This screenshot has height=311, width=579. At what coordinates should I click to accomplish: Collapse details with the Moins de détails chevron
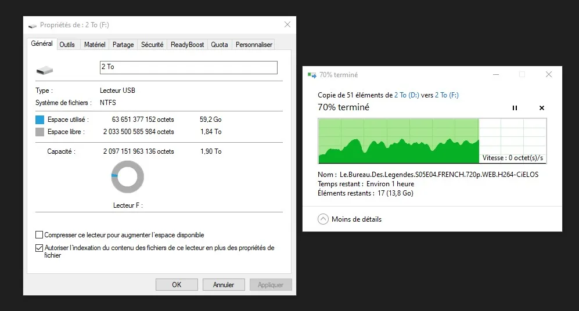pyautogui.click(x=323, y=219)
